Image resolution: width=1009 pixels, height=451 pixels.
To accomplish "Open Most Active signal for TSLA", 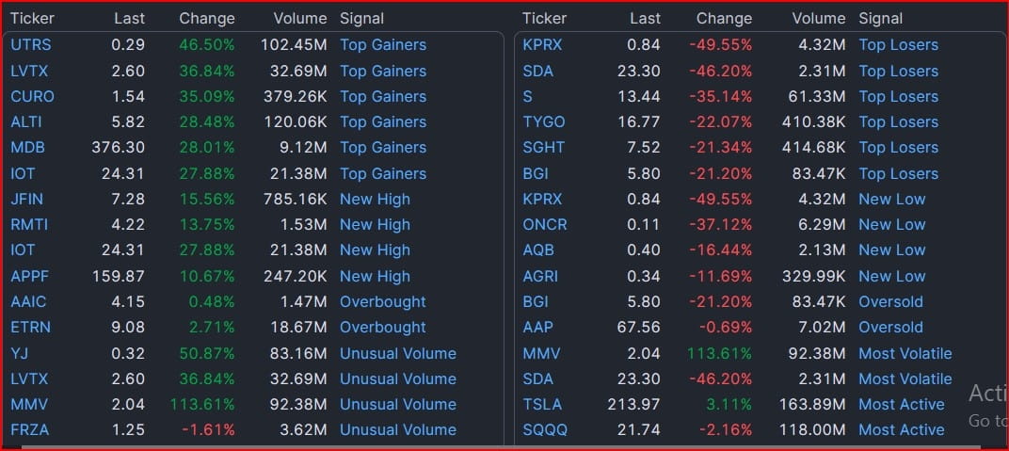I will [901, 404].
